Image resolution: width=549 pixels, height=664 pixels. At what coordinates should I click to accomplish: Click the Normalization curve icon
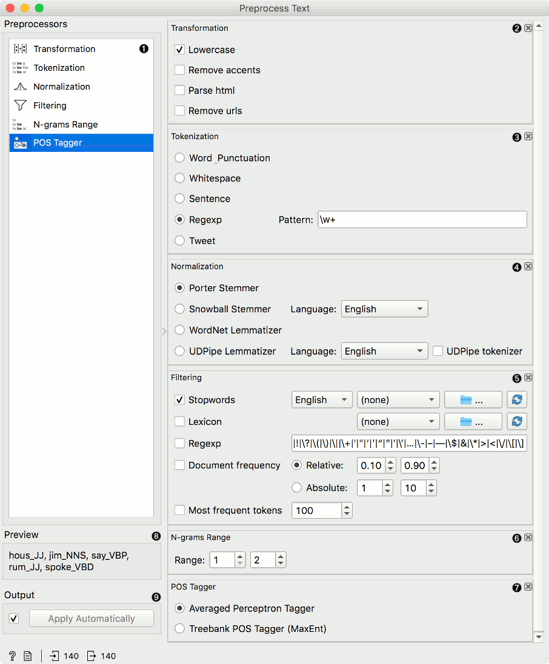20,87
